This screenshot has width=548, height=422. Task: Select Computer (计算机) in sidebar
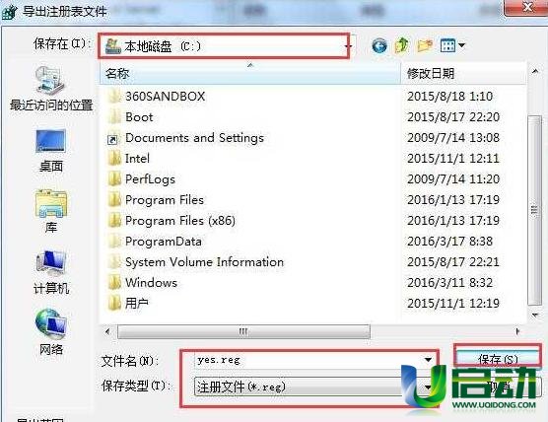pyautogui.click(x=51, y=273)
